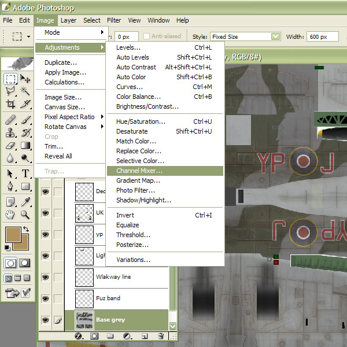
Task: Click the Width input field
Action: (323, 36)
